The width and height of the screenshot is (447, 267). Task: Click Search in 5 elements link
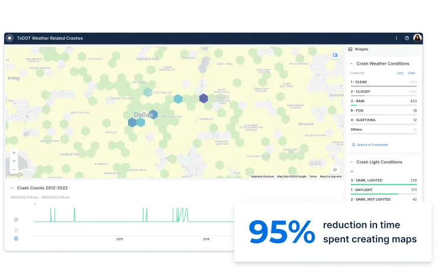click(x=371, y=145)
